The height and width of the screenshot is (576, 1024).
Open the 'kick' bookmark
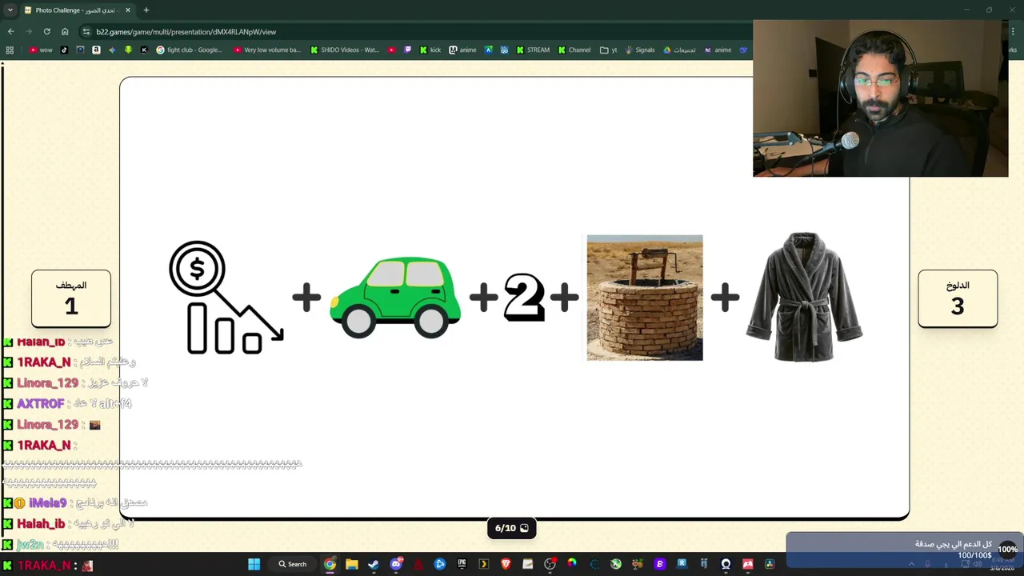tap(430, 50)
